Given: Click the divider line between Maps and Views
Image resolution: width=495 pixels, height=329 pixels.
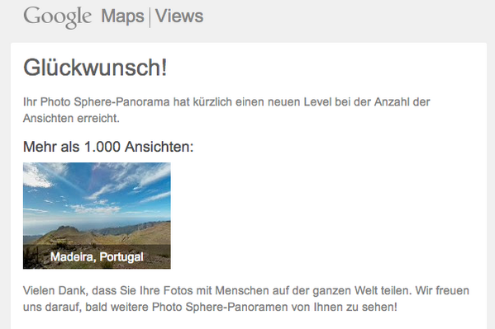Looking at the screenshot, I should [x=150, y=17].
